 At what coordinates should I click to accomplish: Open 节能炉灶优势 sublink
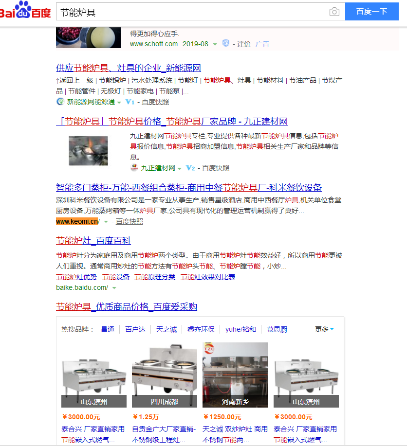click(76, 277)
